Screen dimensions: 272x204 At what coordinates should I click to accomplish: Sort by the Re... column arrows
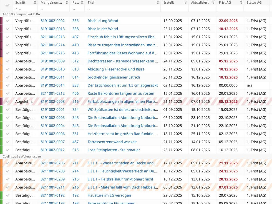point(82,2)
